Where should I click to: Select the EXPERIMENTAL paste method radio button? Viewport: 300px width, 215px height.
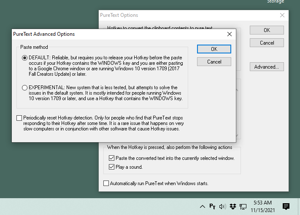point(24,88)
